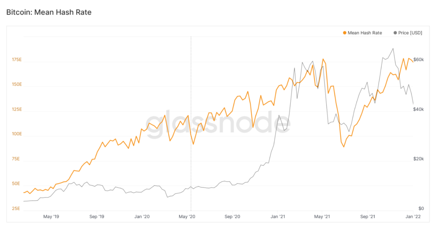Select the Jan '20 x-axis label

click(142, 217)
